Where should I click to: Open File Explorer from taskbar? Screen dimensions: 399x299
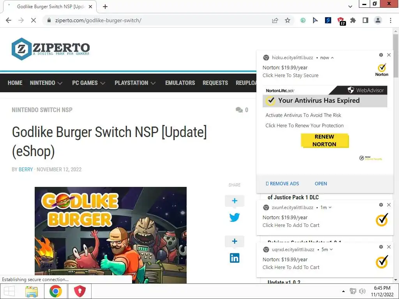[32, 291]
